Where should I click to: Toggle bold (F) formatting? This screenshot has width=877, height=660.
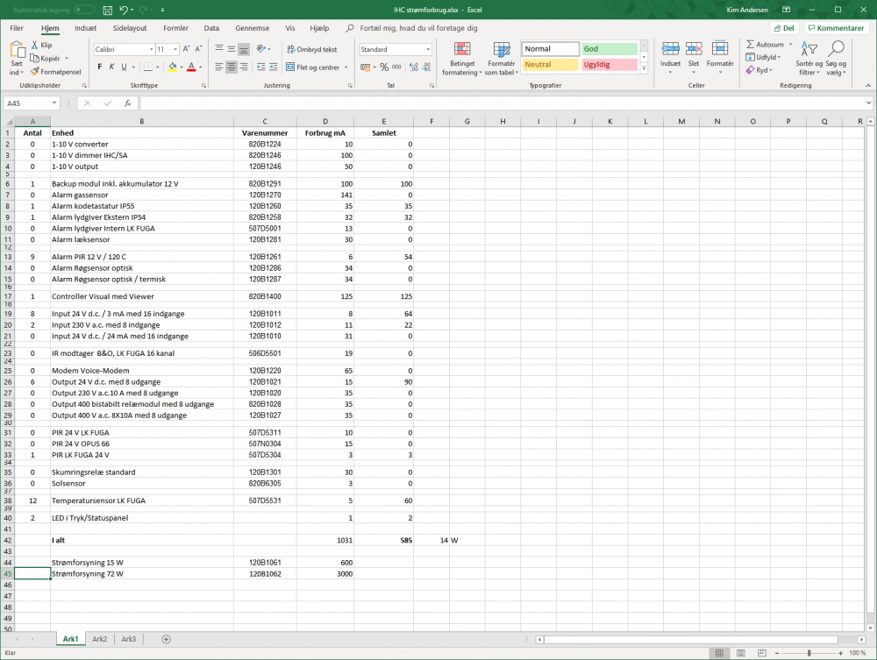pyautogui.click(x=98, y=67)
